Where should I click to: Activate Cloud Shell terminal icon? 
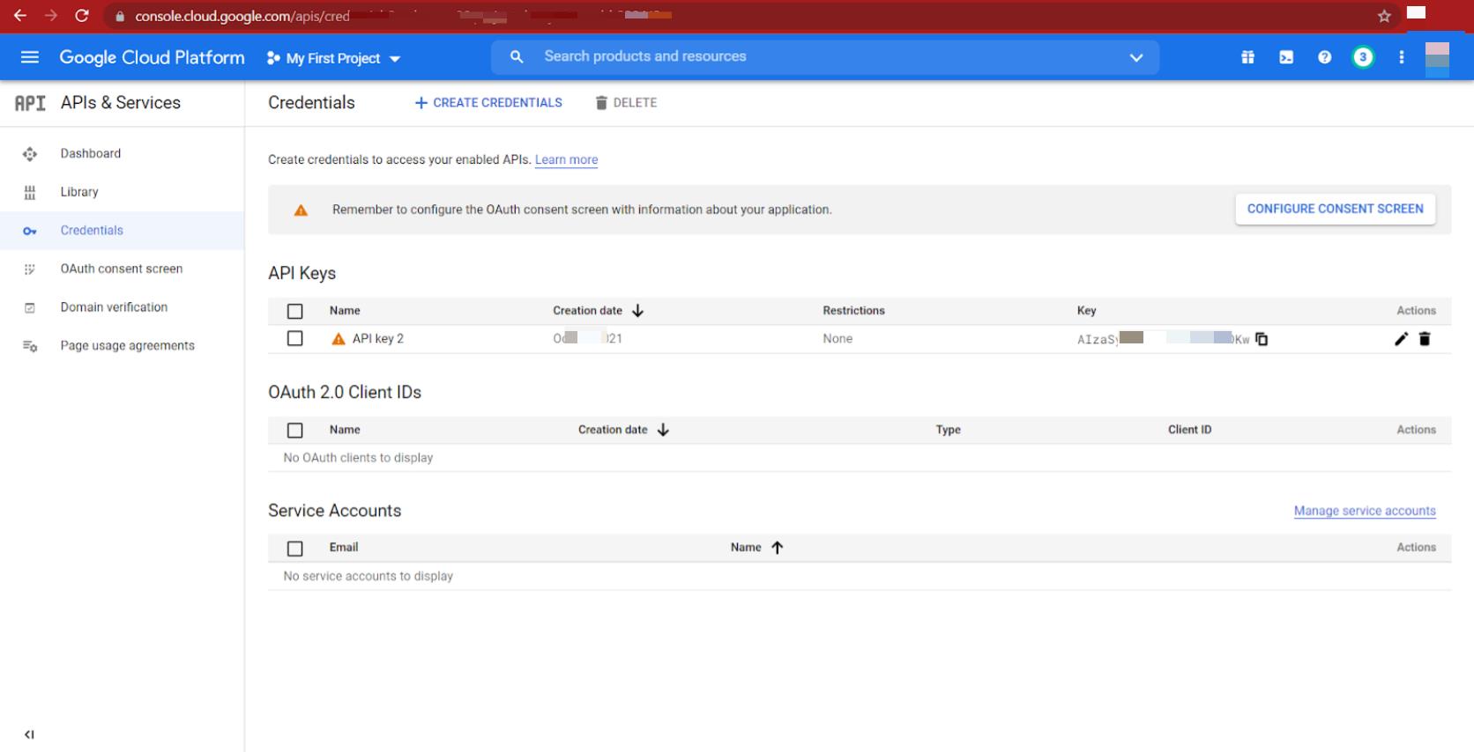point(1286,57)
